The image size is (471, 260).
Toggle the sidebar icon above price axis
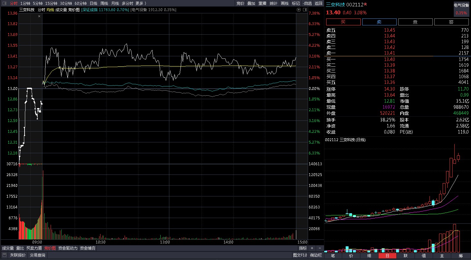[304, 10]
